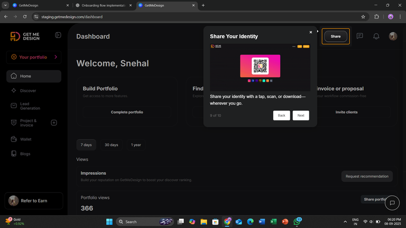The image size is (406, 228).
Task: Open the tab search dropdown arrow
Action: click(x=5, y=5)
